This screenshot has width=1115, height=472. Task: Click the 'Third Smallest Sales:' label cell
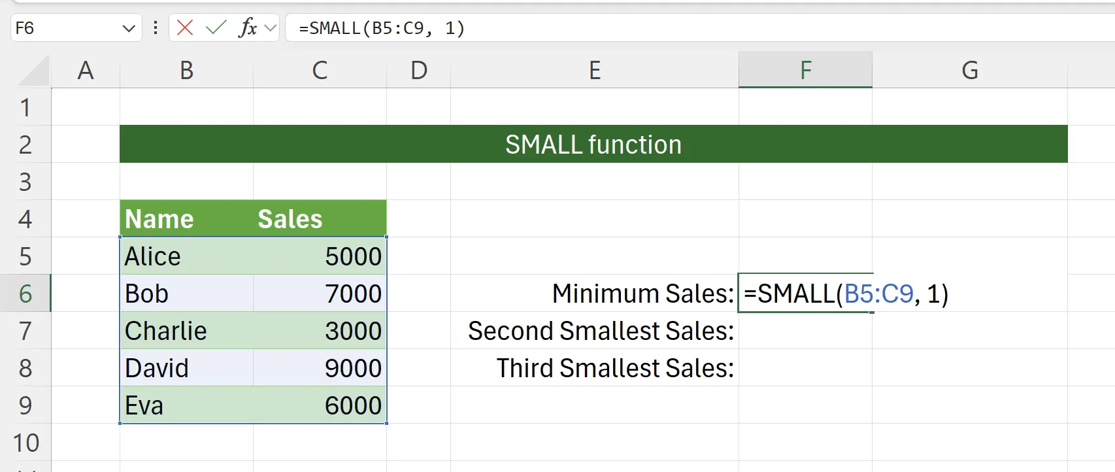(595, 368)
